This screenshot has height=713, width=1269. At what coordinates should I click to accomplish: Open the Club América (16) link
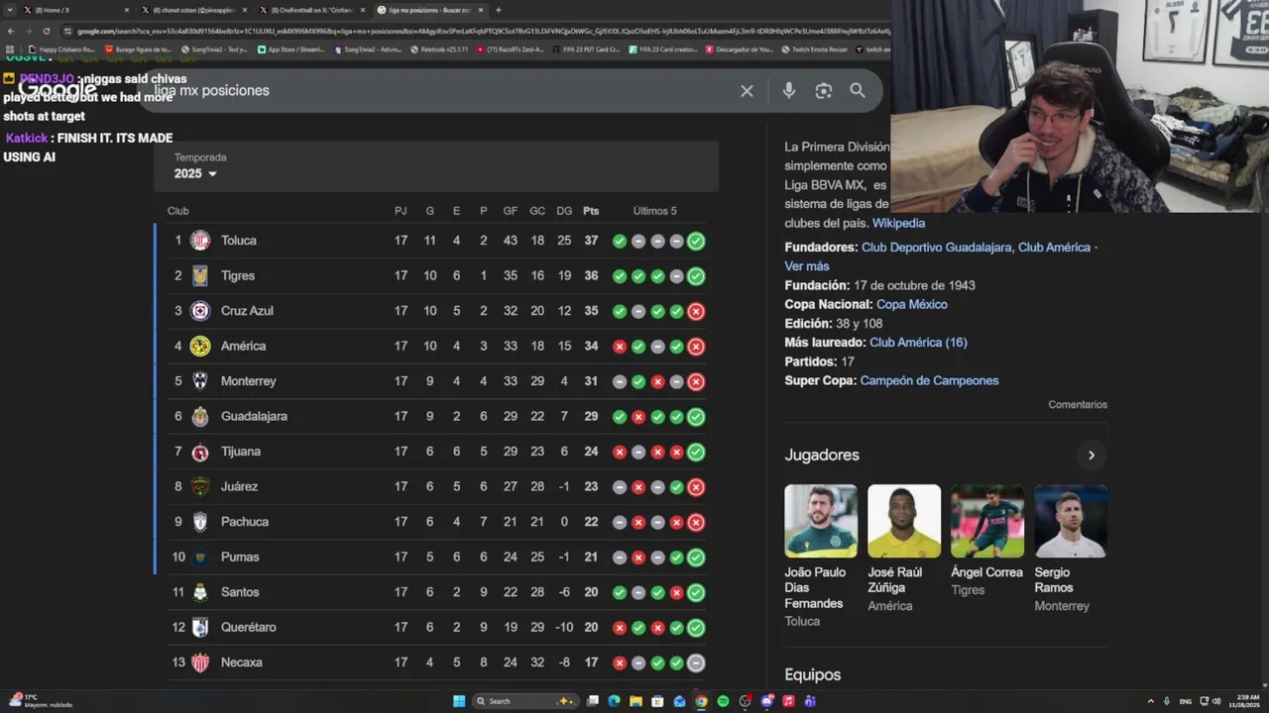[918, 343]
